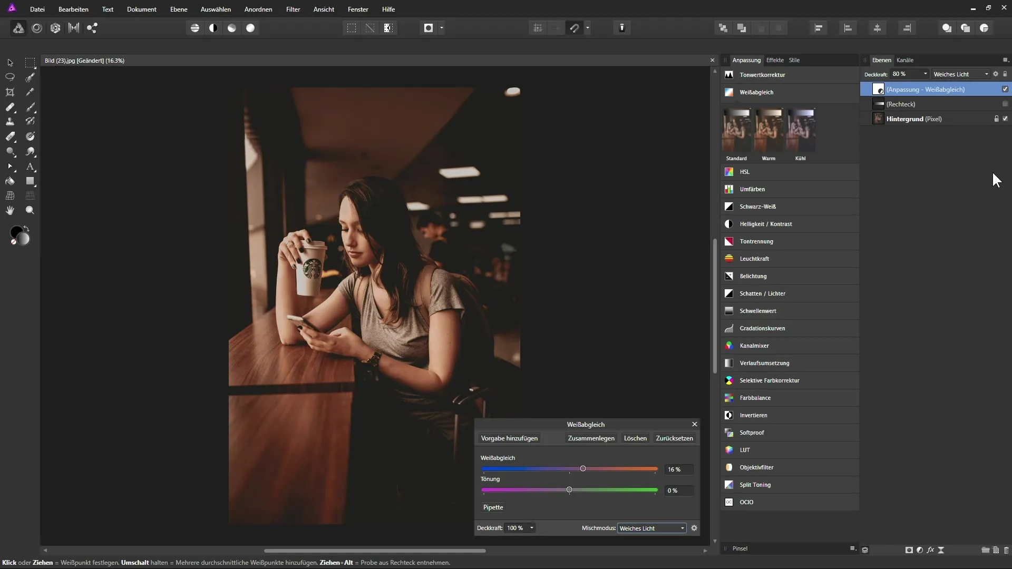Toggle layer lock in Ebenen panel header
Viewport: 1012px width, 569px height.
1005,74
